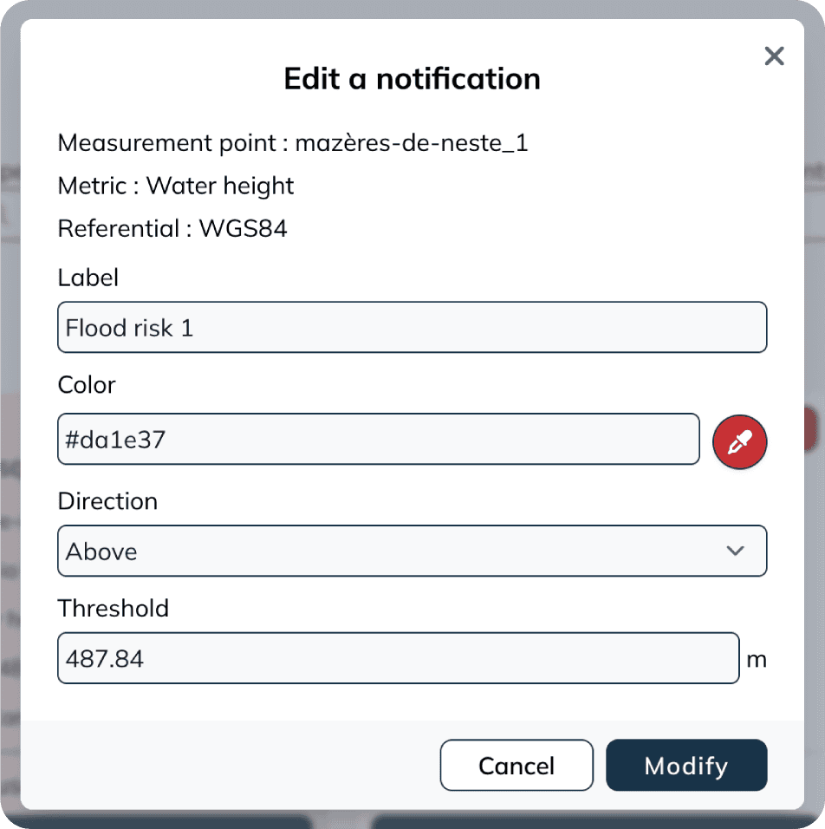This screenshot has width=825, height=829.
Task: Close the Edit a notification dialog
Action: (x=774, y=55)
